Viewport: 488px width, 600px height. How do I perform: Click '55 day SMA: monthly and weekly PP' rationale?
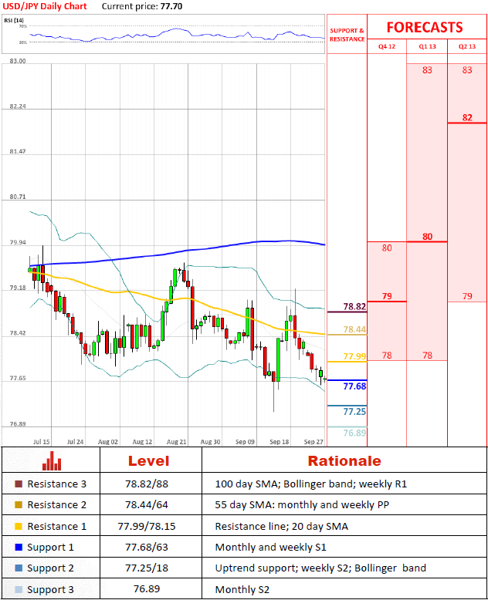302,504
